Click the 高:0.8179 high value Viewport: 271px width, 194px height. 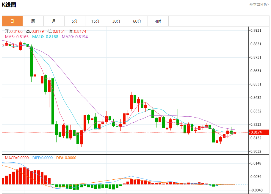pyautogui.click(x=35, y=31)
